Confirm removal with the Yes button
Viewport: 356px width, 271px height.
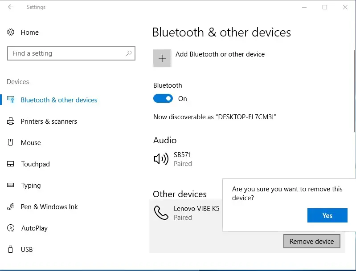click(x=327, y=215)
